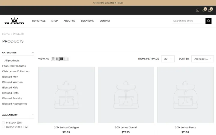Screen dimensions: 216x135
Task: Check the Out Of Stock (142) filter
Action: tap(3, 127)
